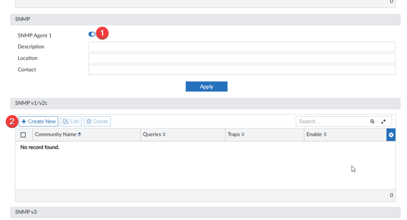Apply the SNMP agent settings
Image resolution: width=407 pixels, height=220 pixels.
206,86
